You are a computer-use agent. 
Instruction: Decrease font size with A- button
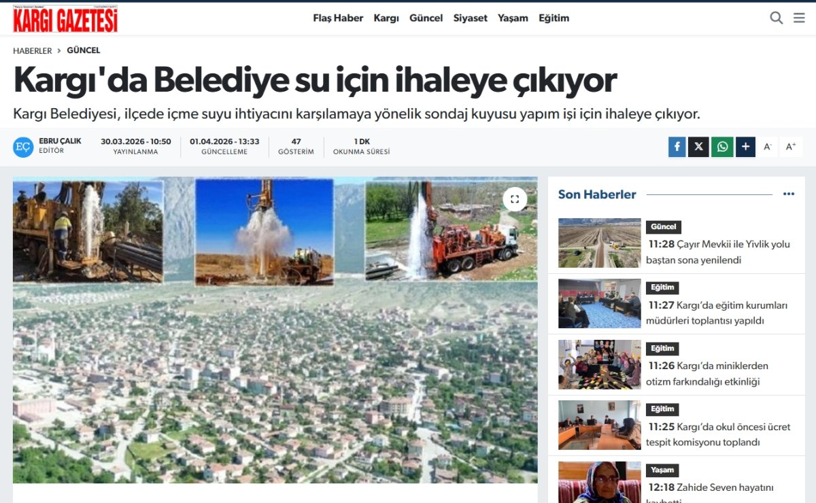(x=768, y=147)
